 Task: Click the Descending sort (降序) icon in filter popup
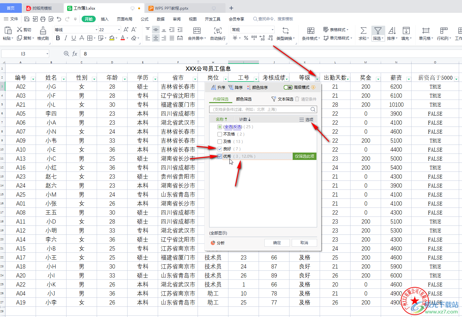click(231, 87)
